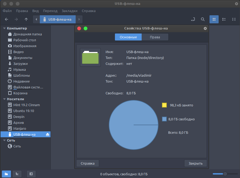Switch to the Основные tab
Viewport: 240px width, 178px height.
point(128,37)
